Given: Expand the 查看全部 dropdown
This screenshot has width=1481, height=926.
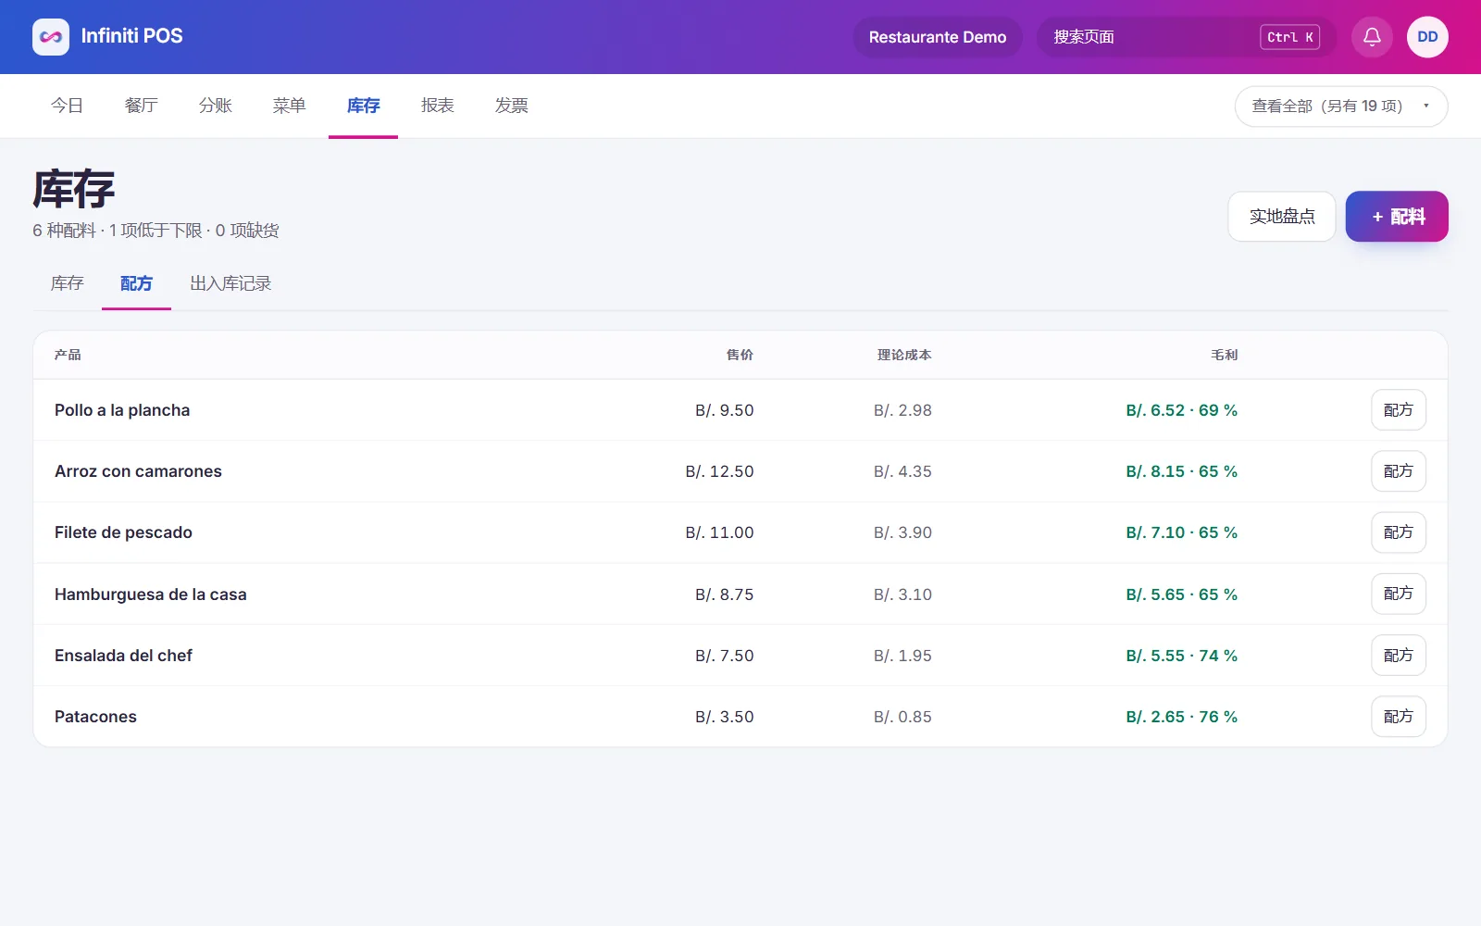Looking at the screenshot, I should click(x=1341, y=106).
